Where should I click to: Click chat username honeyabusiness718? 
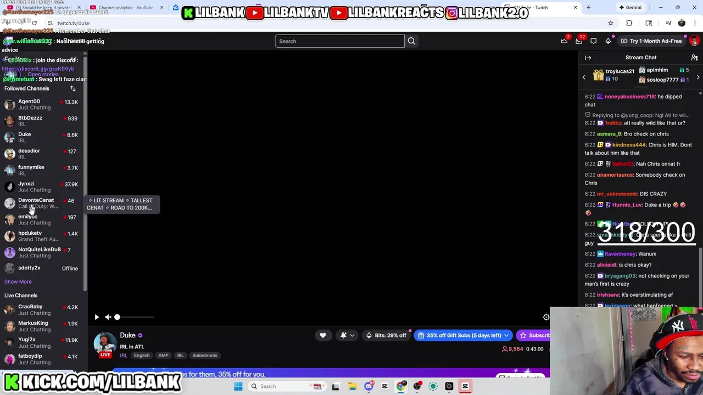[x=629, y=97]
